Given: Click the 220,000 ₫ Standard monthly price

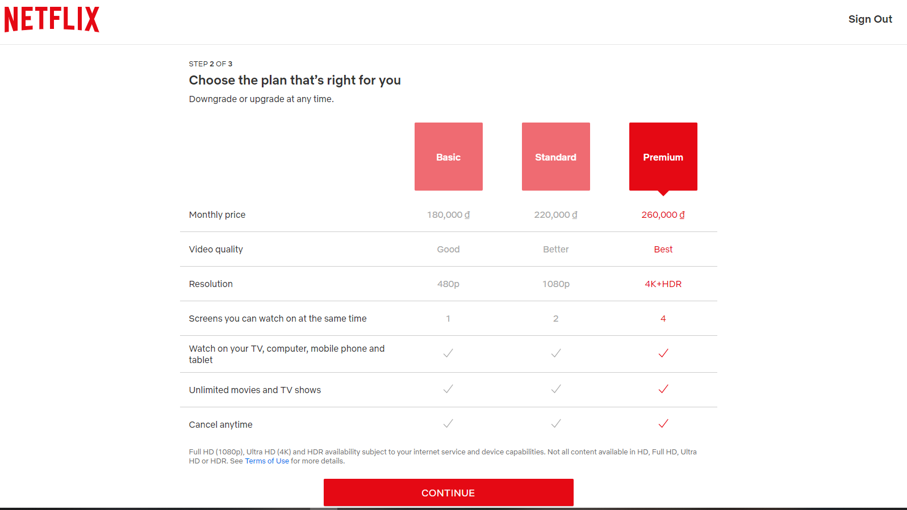Looking at the screenshot, I should (555, 215).
